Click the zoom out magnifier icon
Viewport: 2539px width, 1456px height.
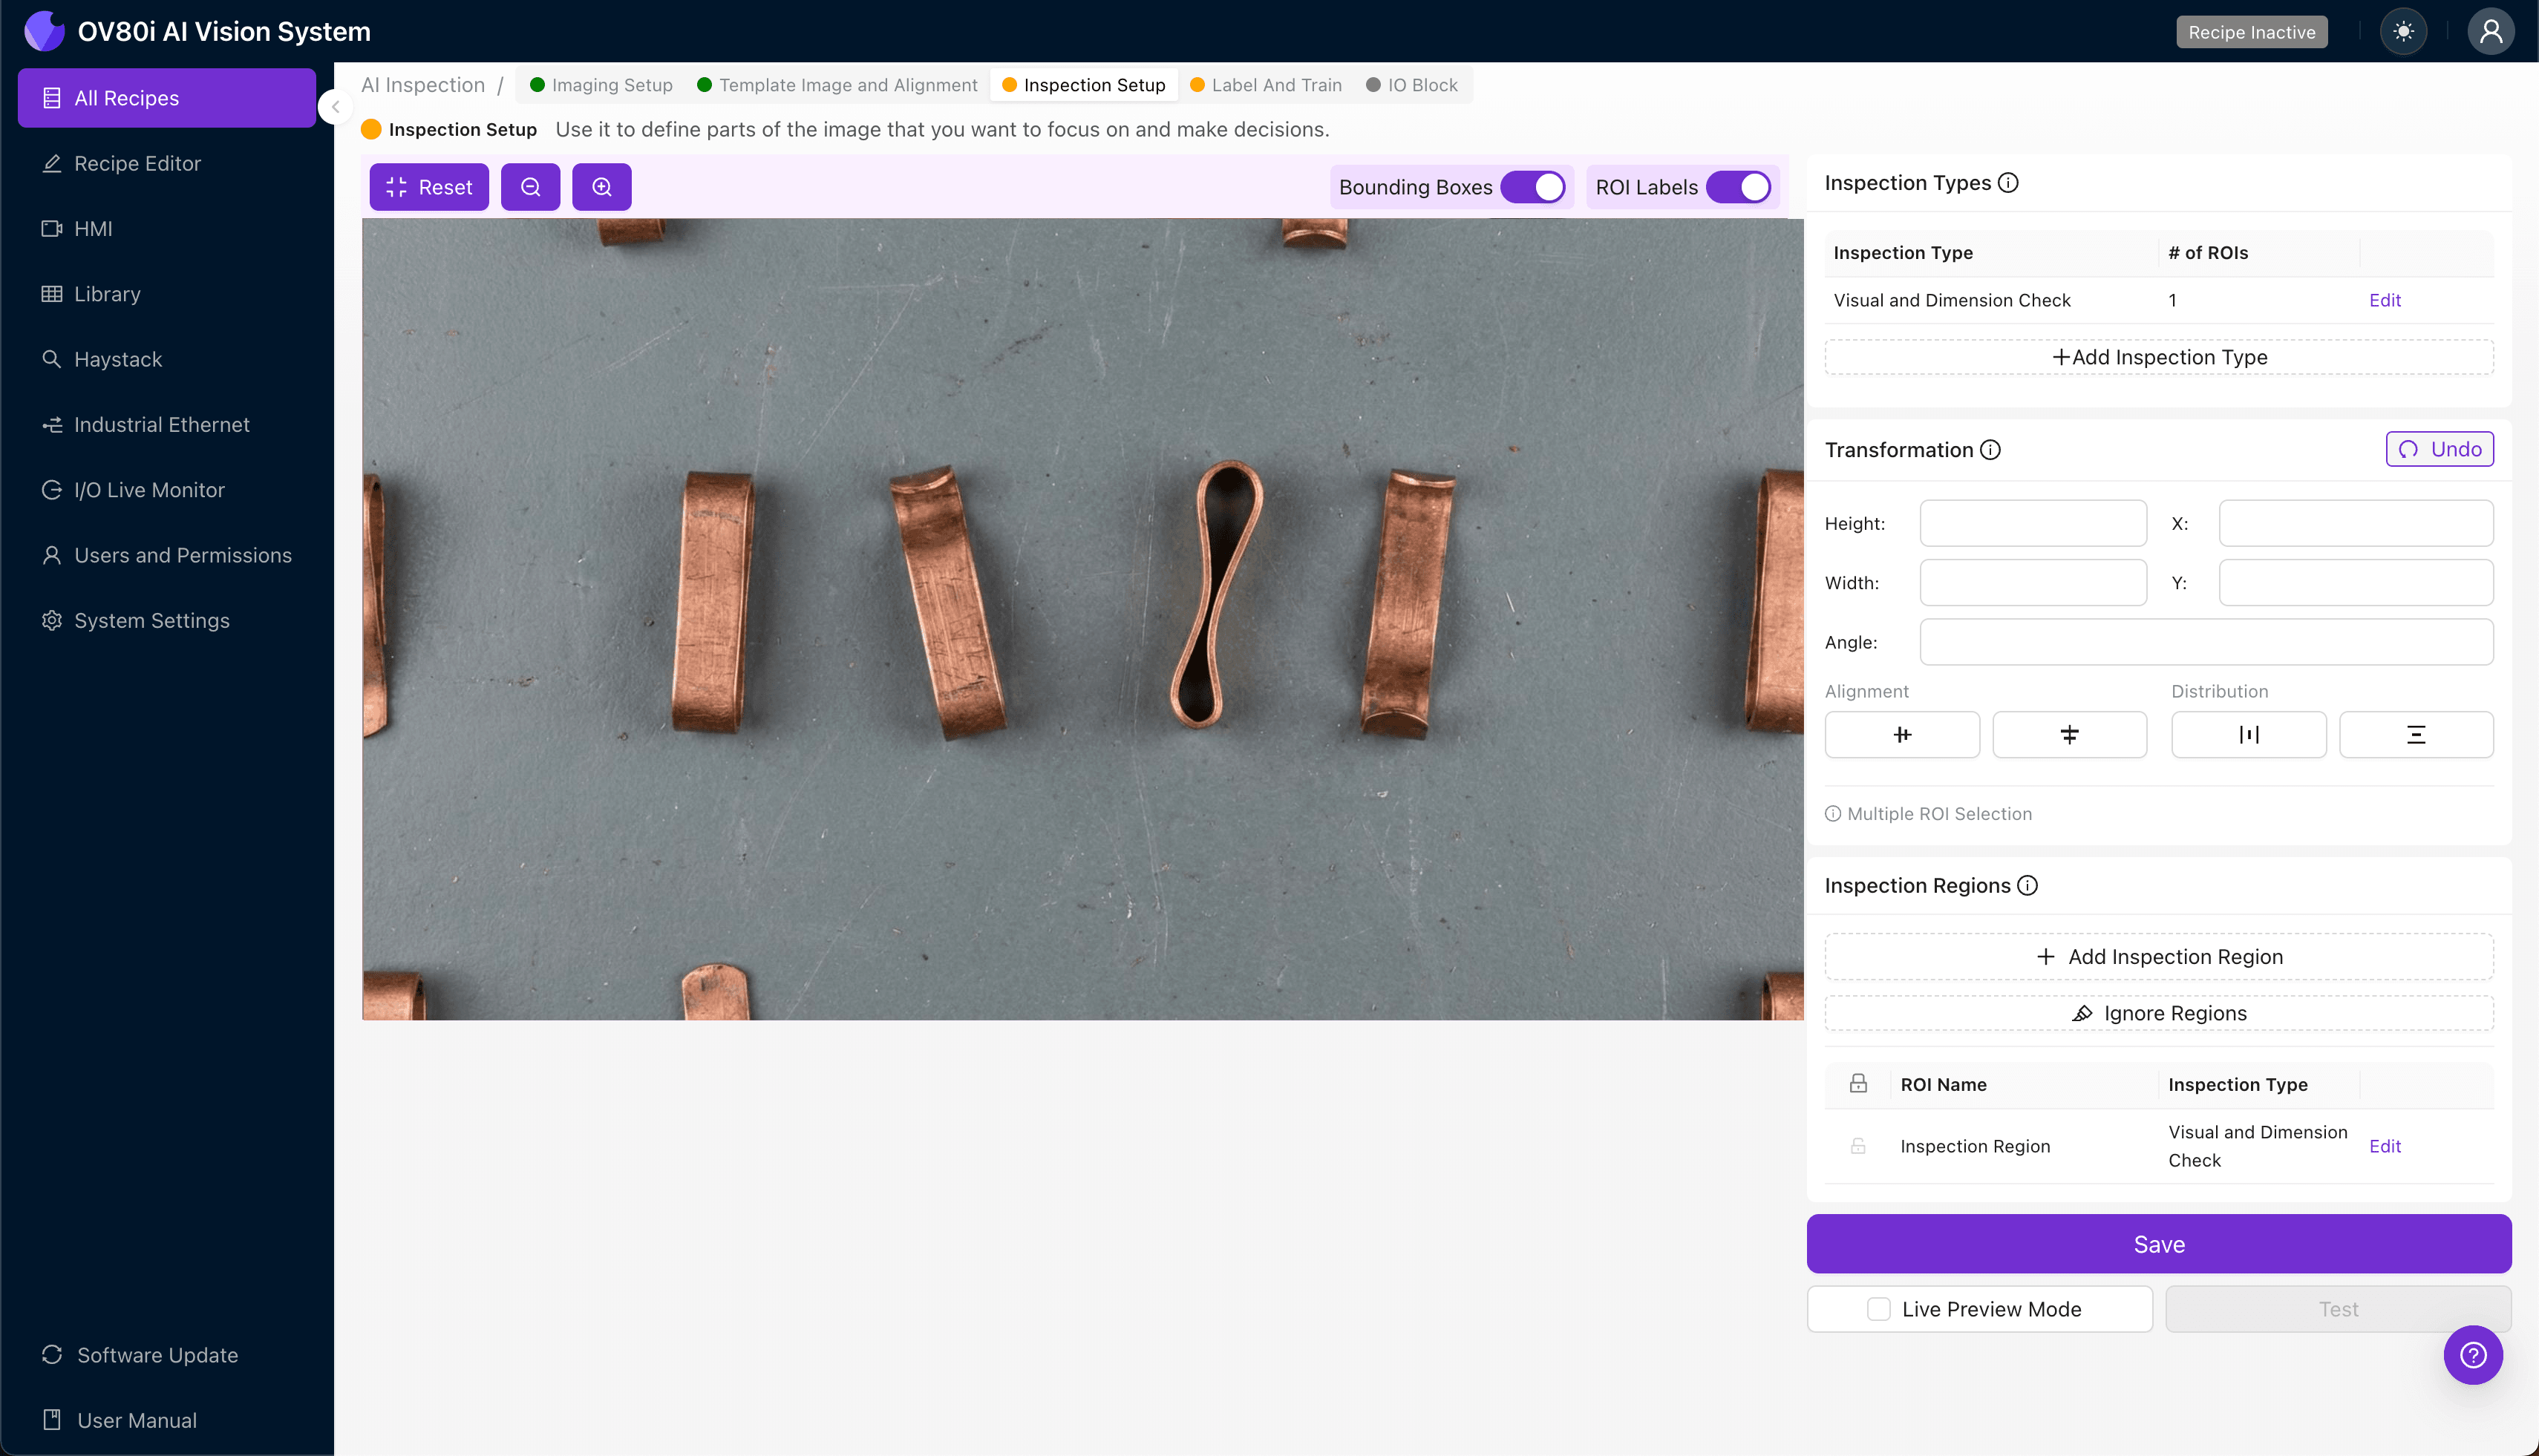click(x=530, y=187)
